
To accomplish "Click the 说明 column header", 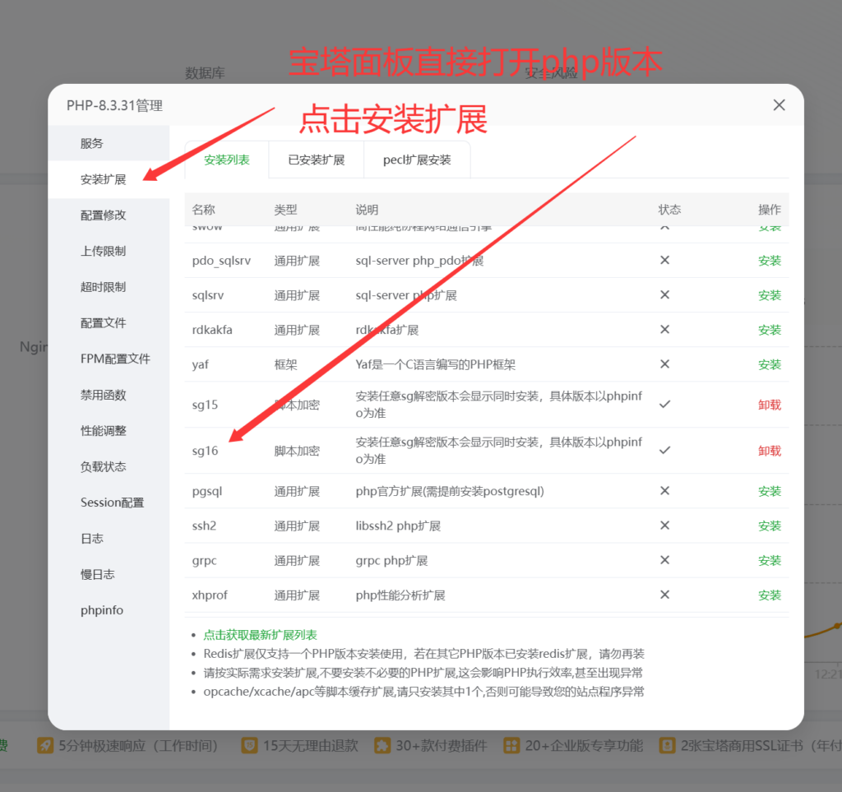I will point(367,210).
